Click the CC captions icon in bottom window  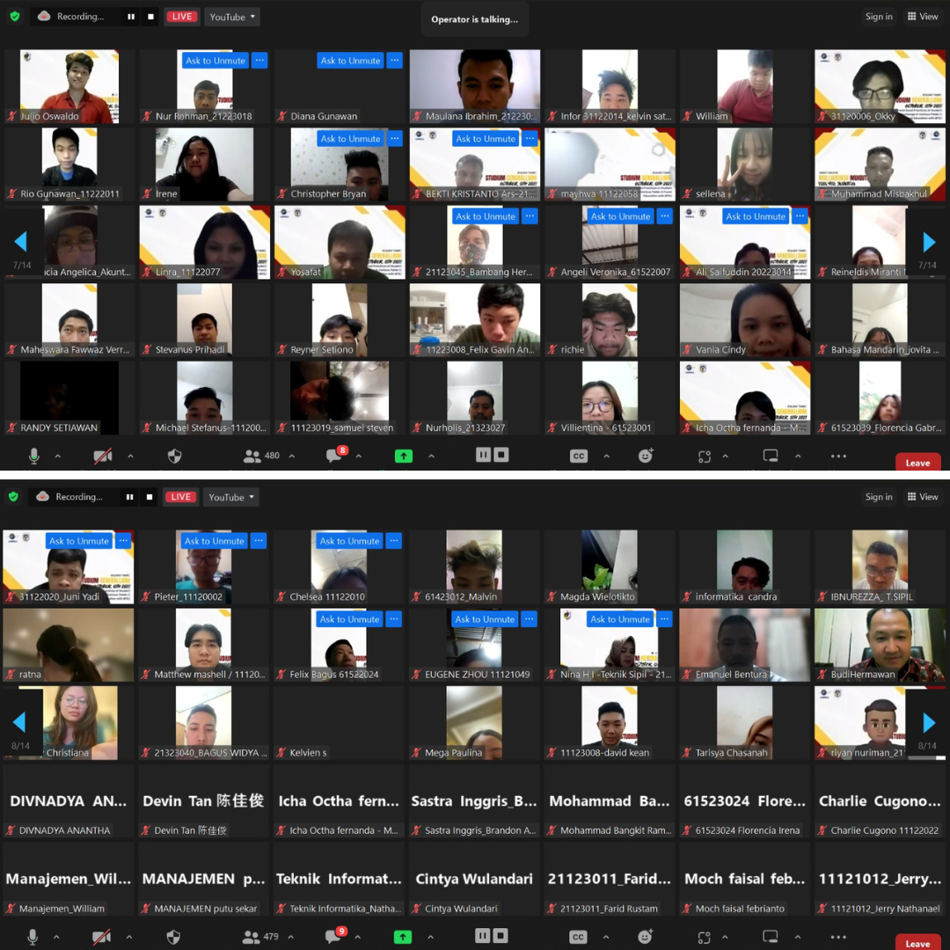point(578,938)
